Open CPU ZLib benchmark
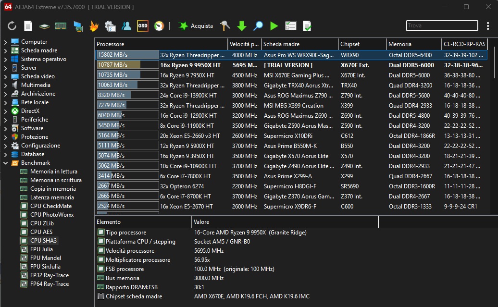Viewport: 498px width, 307px height. pyautogui.click(x=42, y=223)
